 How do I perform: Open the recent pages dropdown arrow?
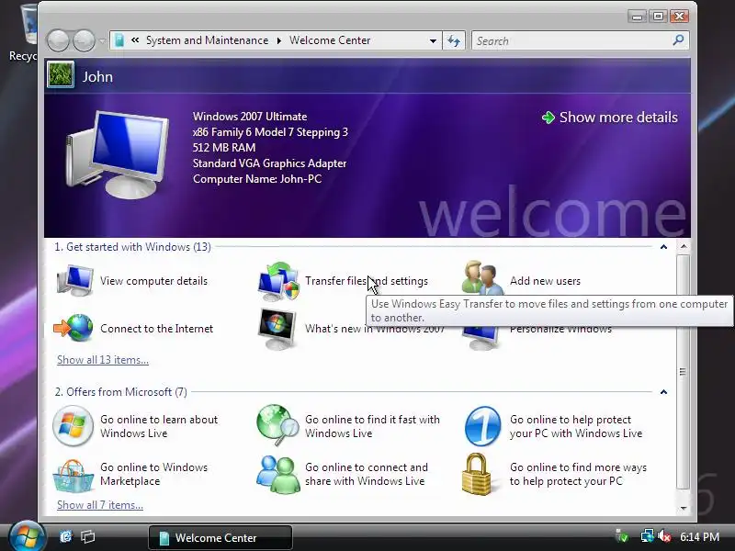point(102,41)
